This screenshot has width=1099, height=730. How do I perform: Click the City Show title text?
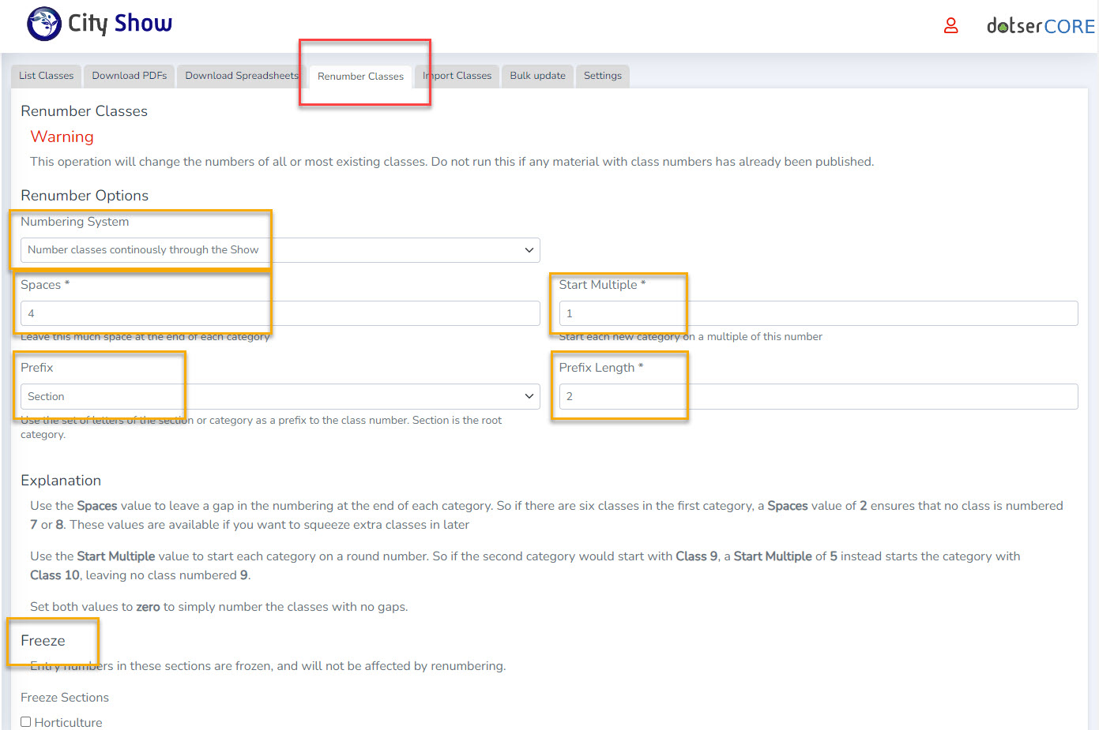[x=120, y=24]
